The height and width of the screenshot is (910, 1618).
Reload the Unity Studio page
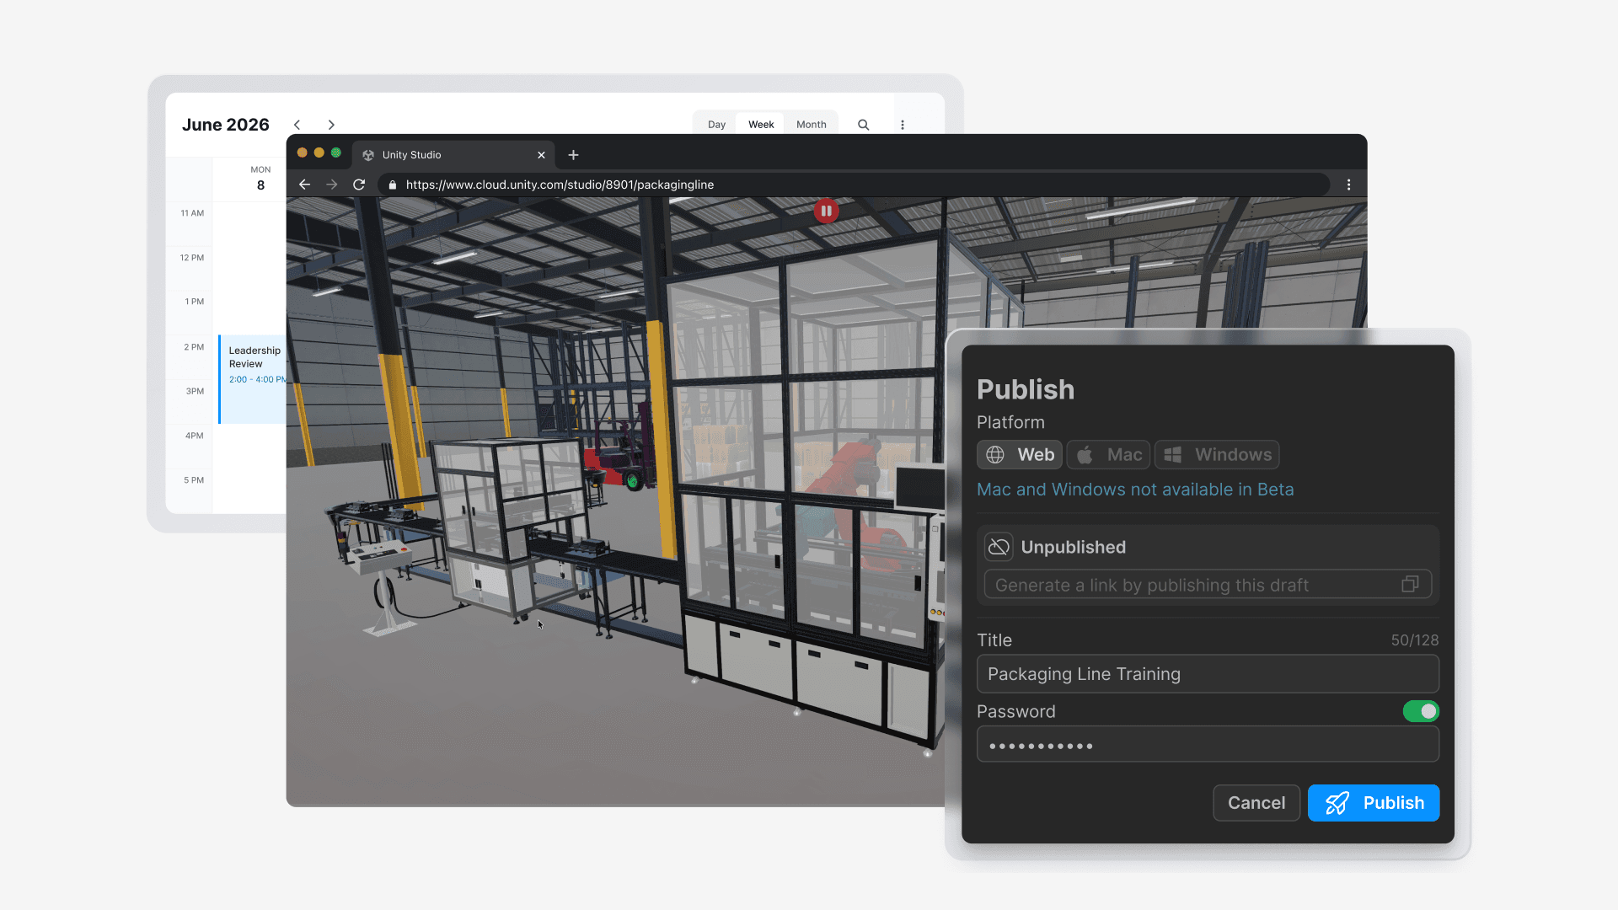coord(359,185)
